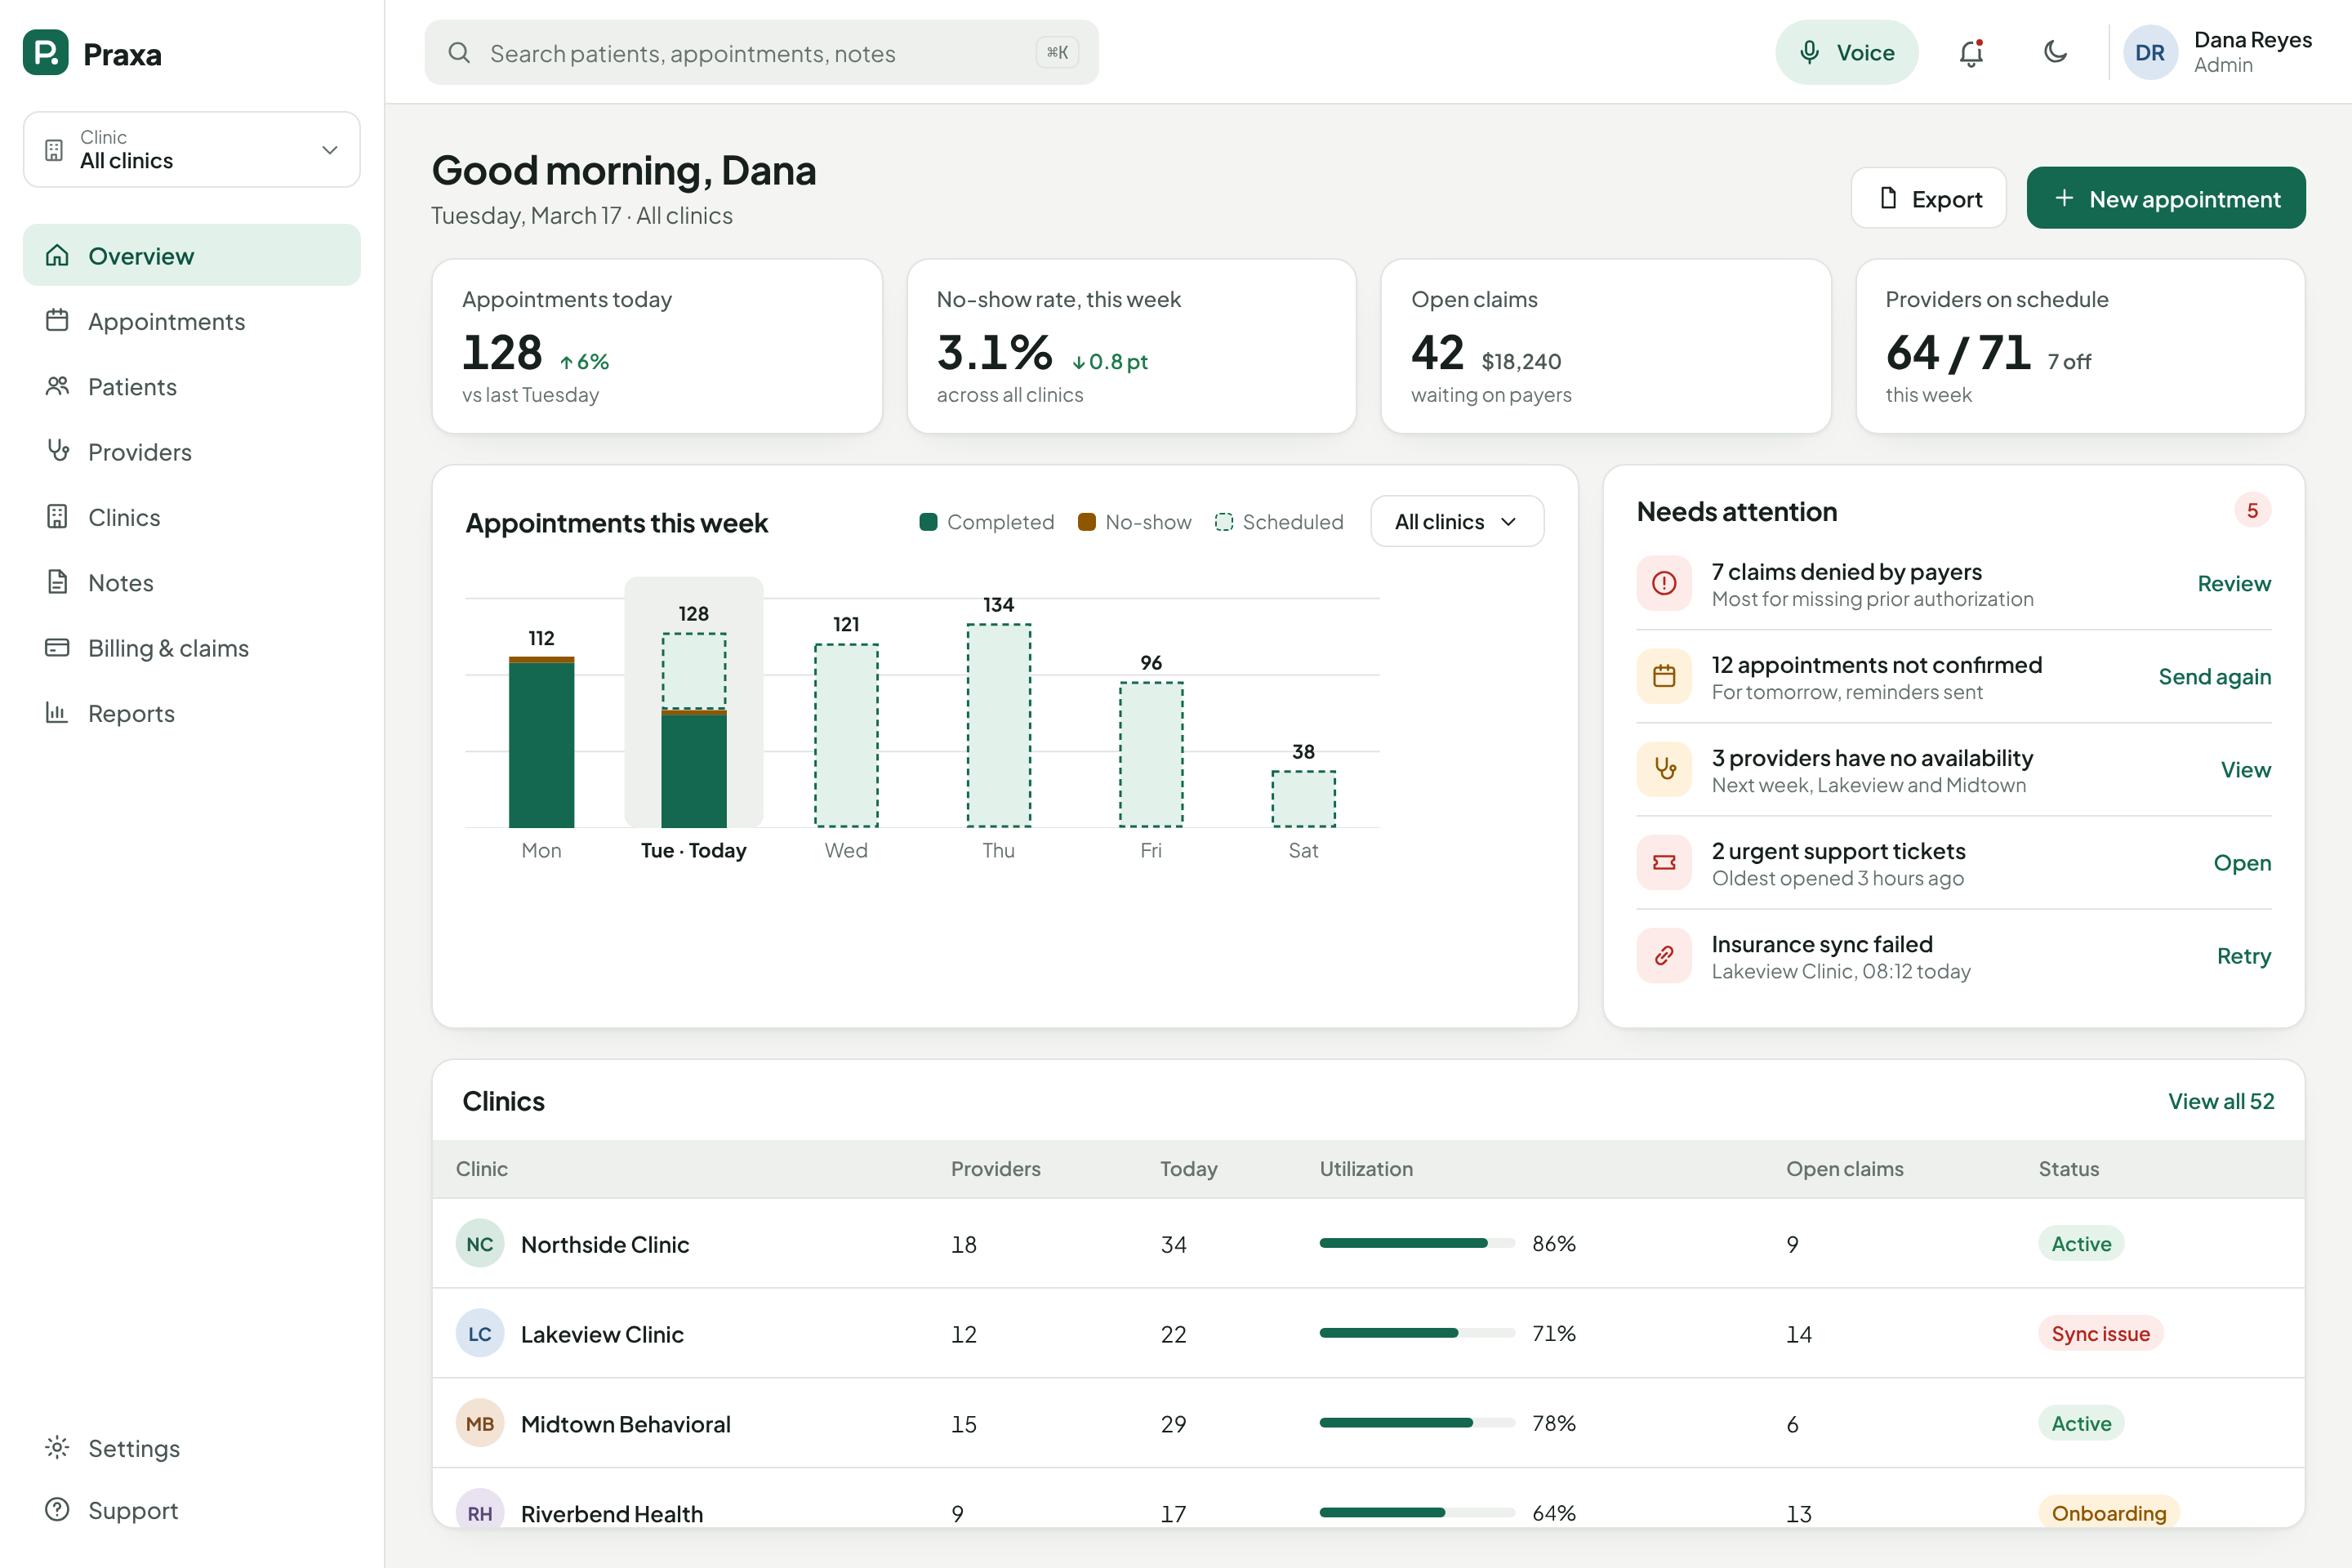Screen dimensions: 2352x1568
Task: Open the All clinics chart filter dropdown
Action: pyautogui.click(x=1457, y=521)
